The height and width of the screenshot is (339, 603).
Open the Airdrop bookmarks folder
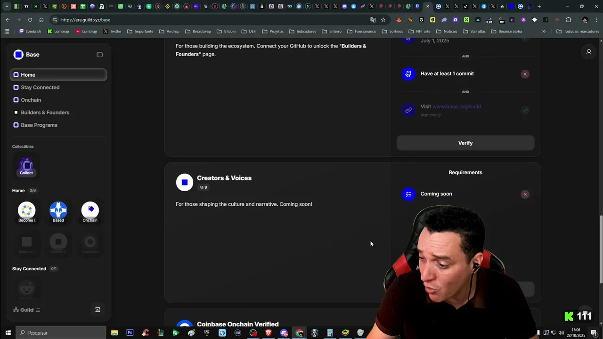pyautogui.click(x=169, y=32)
